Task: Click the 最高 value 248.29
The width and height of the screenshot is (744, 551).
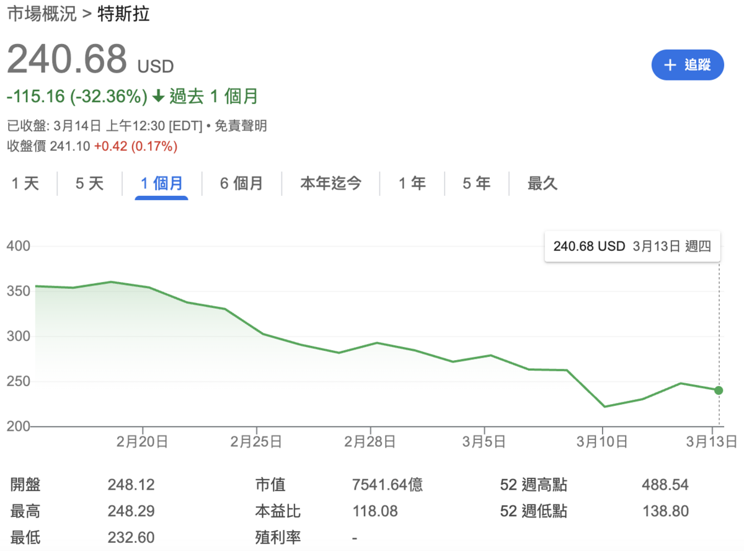Action: 131,511
